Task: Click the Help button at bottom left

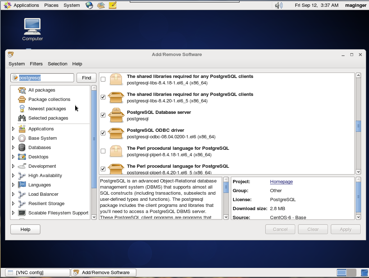Action: coord(26,230)
